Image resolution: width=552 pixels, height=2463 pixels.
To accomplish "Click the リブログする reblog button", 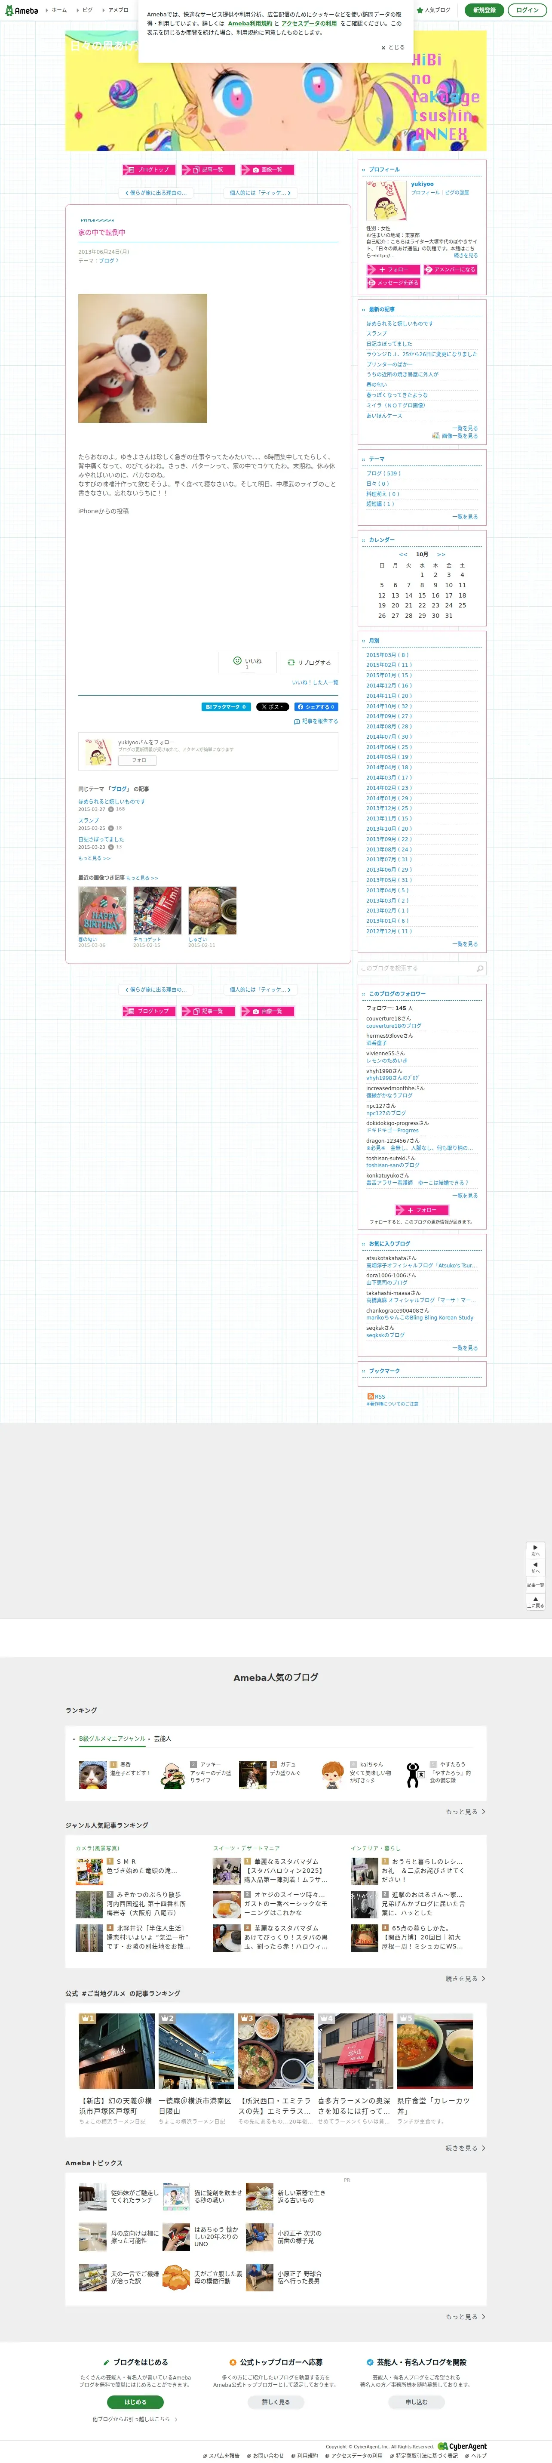I will [x=310, y=662].
